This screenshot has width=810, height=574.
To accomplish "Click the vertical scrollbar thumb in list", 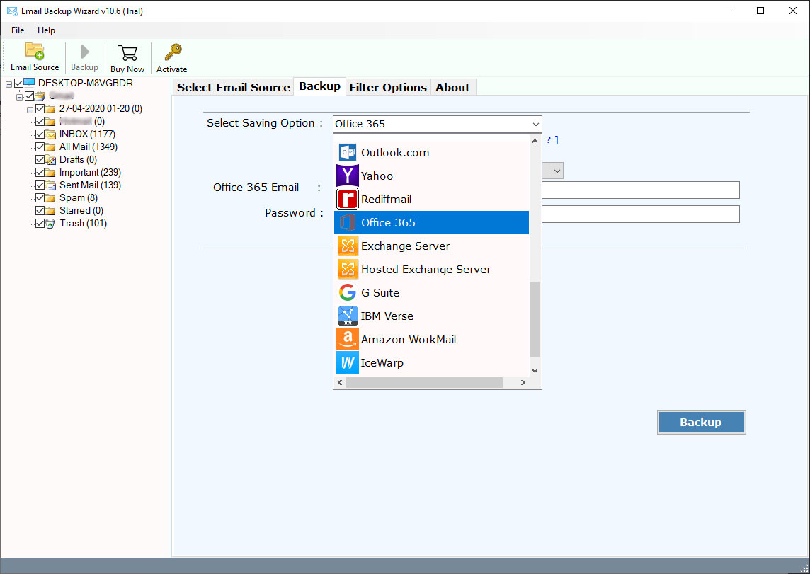I will (535, 319).
